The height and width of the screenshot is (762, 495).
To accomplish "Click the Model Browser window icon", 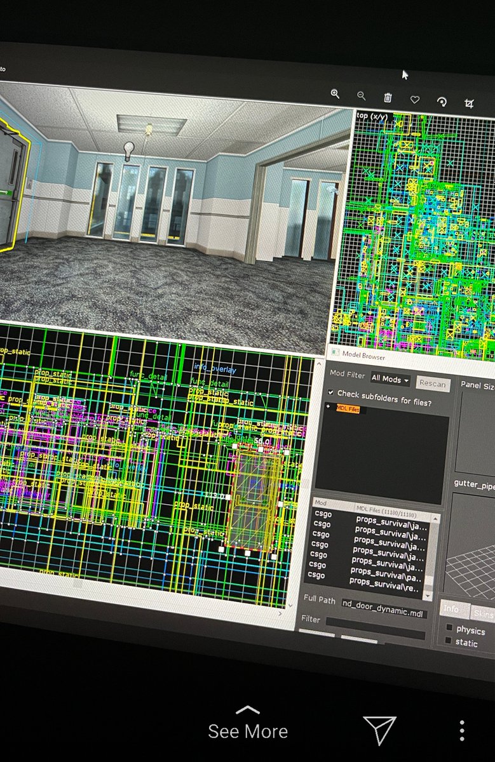I will [x=336, y=352].
